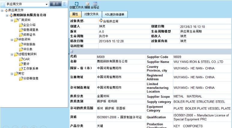This screenshot has width=232, height=128.
Task: Click the 其它 folder icon
Action: click(16, 74)
